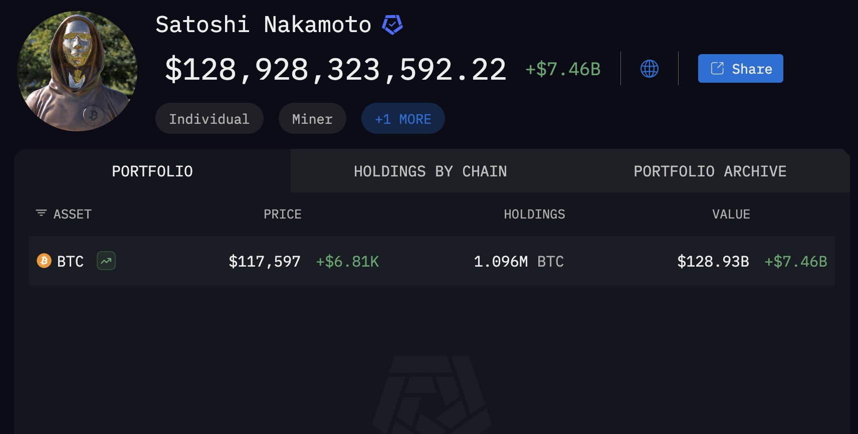Click the verified badge next to Satoshi Nakamoto
Screen dimensions: 858x434
393,23
